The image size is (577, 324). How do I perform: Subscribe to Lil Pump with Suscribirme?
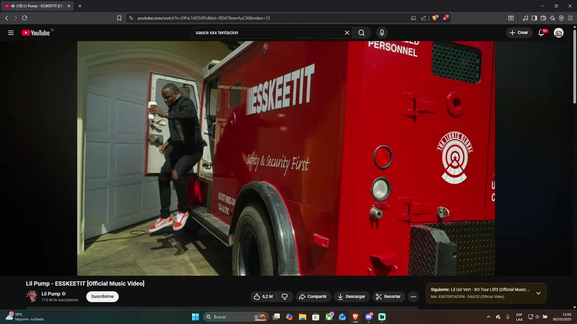102,297
